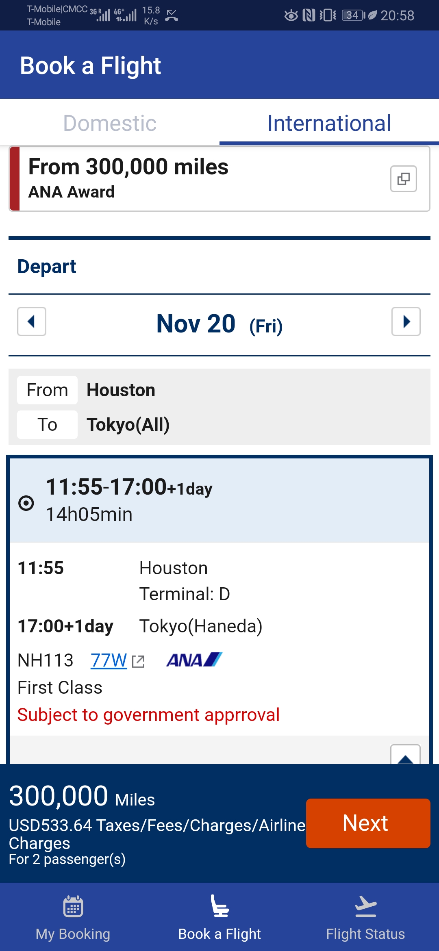Select the 11:55-17:00 flight radio button
Screen dimensions: 439x951
coord(26,503)
